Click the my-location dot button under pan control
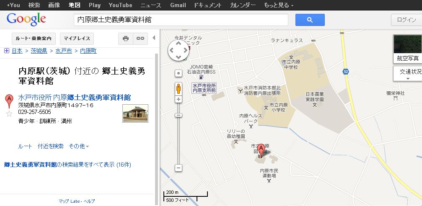 179,73
